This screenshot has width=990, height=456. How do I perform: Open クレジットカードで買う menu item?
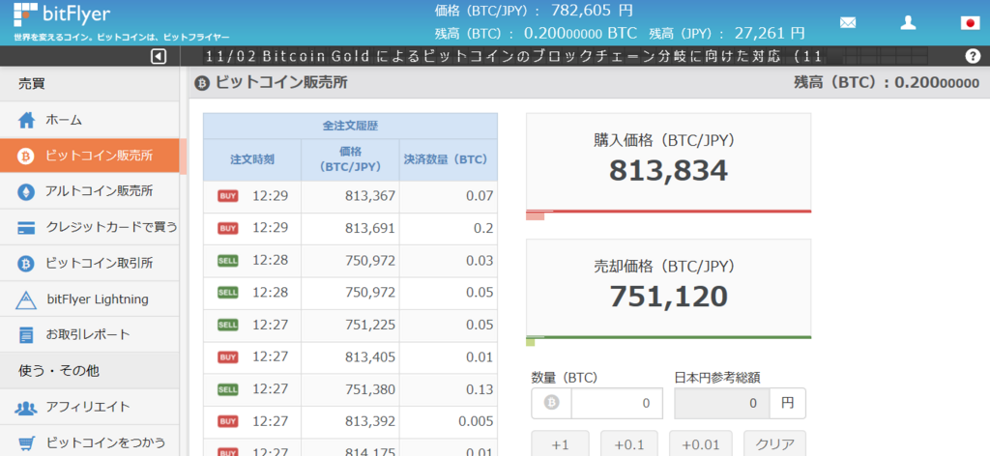tap(90, 228)
